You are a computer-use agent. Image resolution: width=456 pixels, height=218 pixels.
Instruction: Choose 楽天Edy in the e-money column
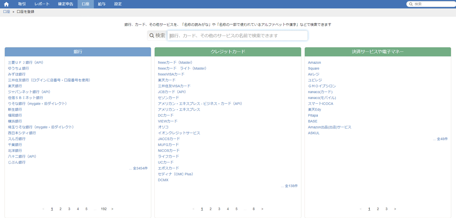[313, 109]
